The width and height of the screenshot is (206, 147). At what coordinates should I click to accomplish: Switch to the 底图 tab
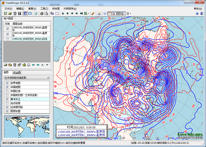coord(6,72)
